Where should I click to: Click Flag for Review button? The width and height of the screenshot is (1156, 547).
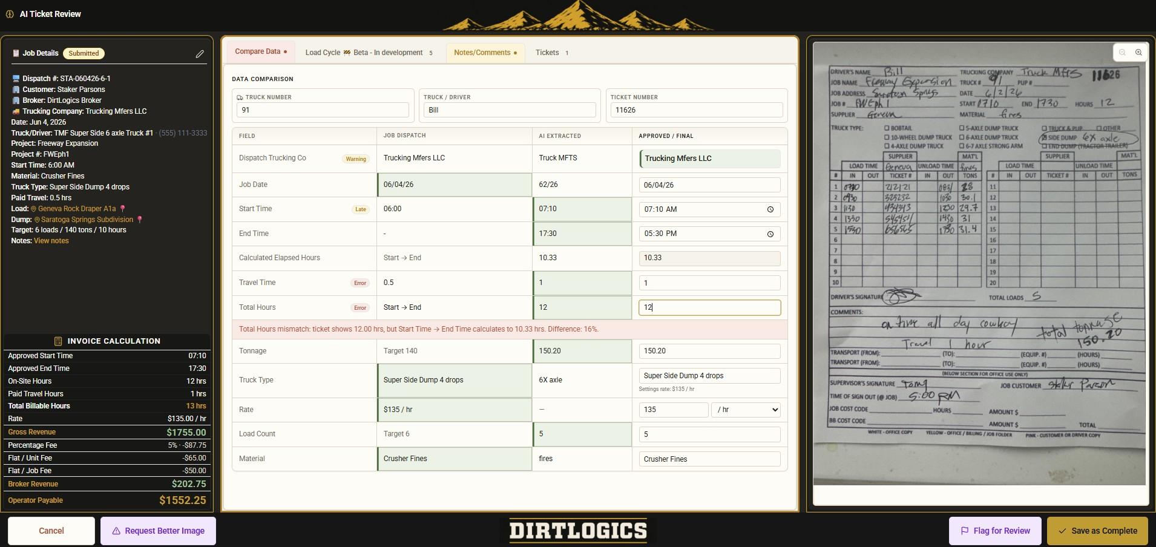click(x=995, y=531)
